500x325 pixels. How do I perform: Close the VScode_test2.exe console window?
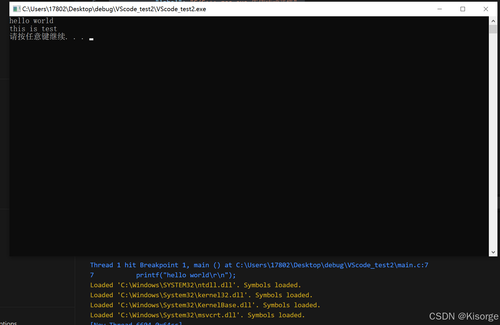(486, 9)
